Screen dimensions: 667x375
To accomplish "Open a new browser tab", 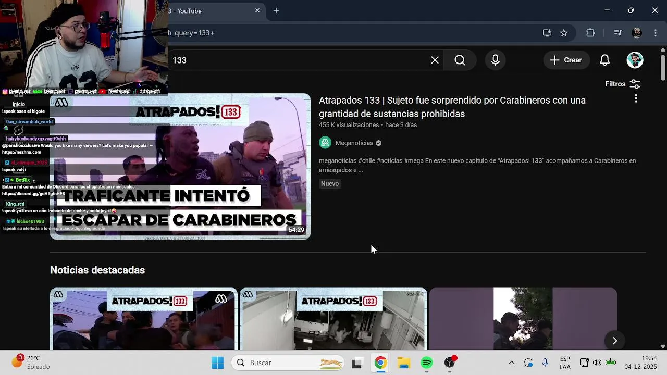I will pos(276,10).
